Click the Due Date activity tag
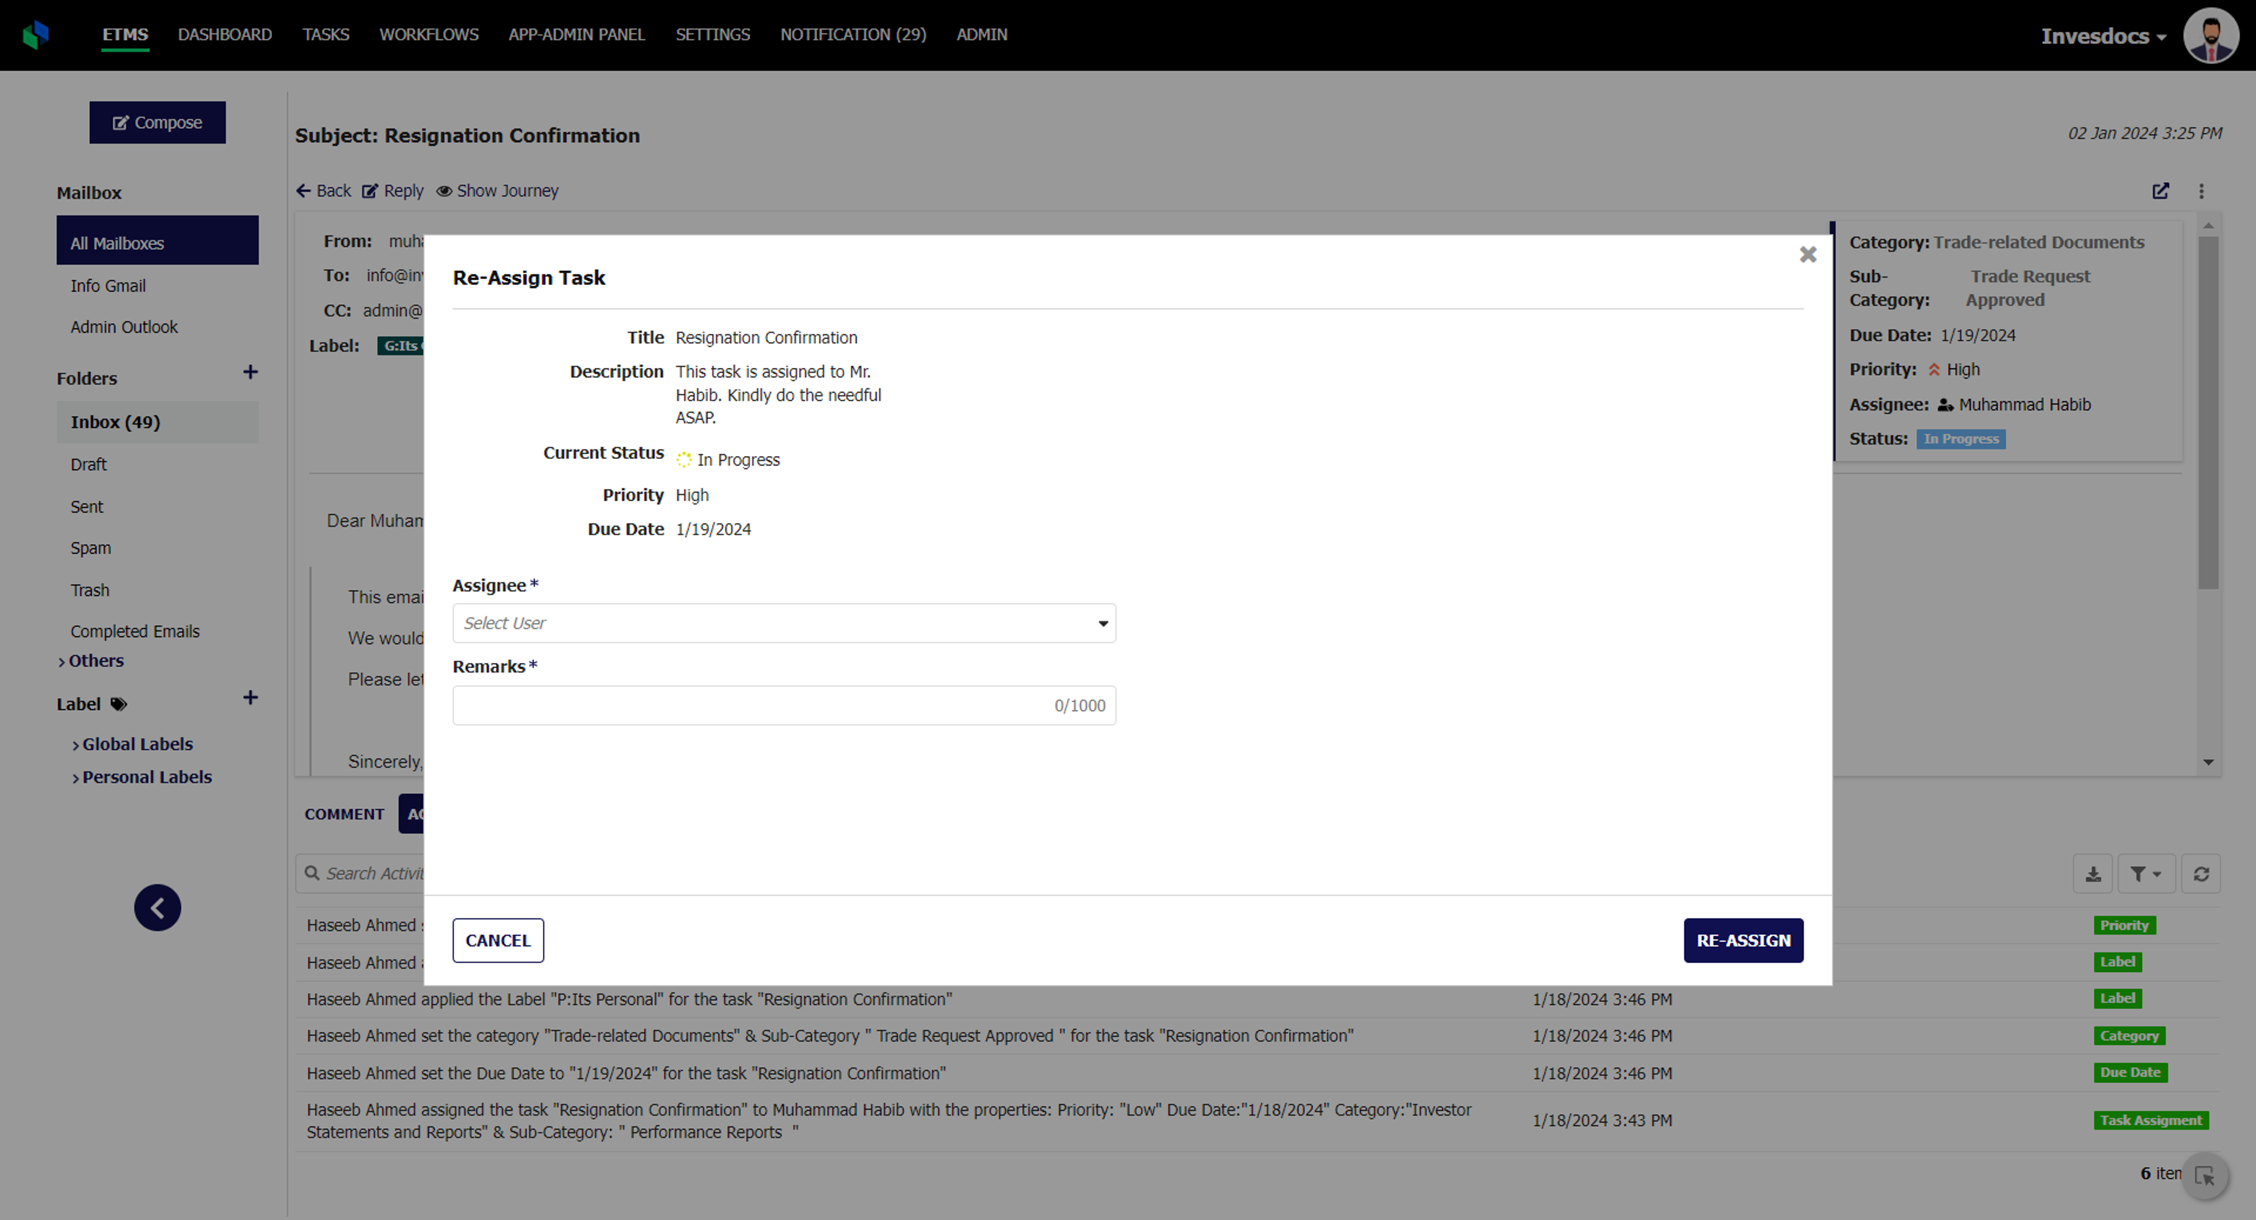The width and height of the screenshot is (2256, 1220). (2130, 1072)
